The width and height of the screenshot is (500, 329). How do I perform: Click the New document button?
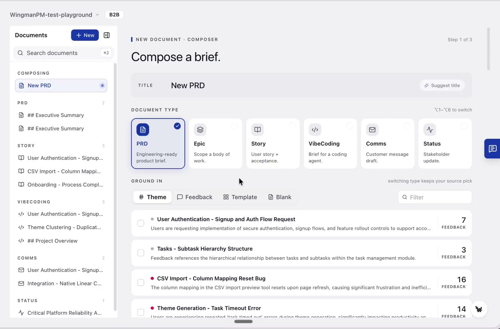(x=85, y=35)
